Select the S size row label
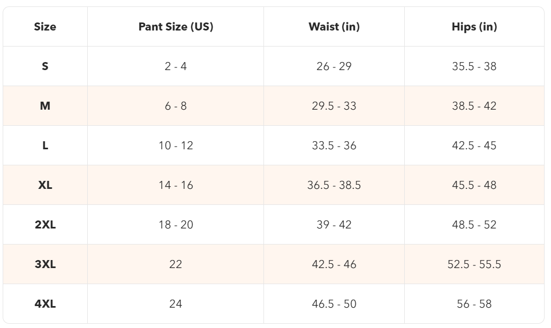Screen dimensions: 551x328 (x=45, y=66)
